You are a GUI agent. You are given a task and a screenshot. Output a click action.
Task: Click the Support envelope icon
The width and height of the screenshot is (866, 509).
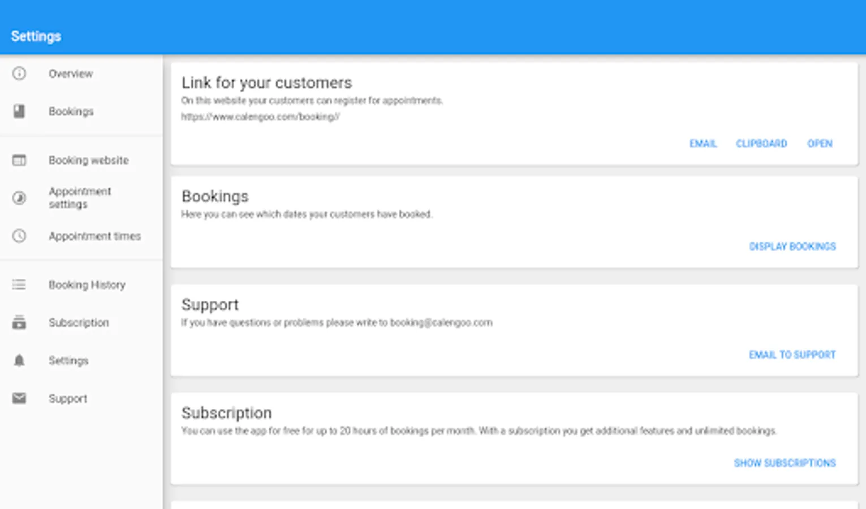pos(19,398)
